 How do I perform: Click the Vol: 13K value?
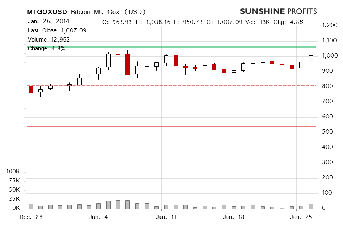258,22
